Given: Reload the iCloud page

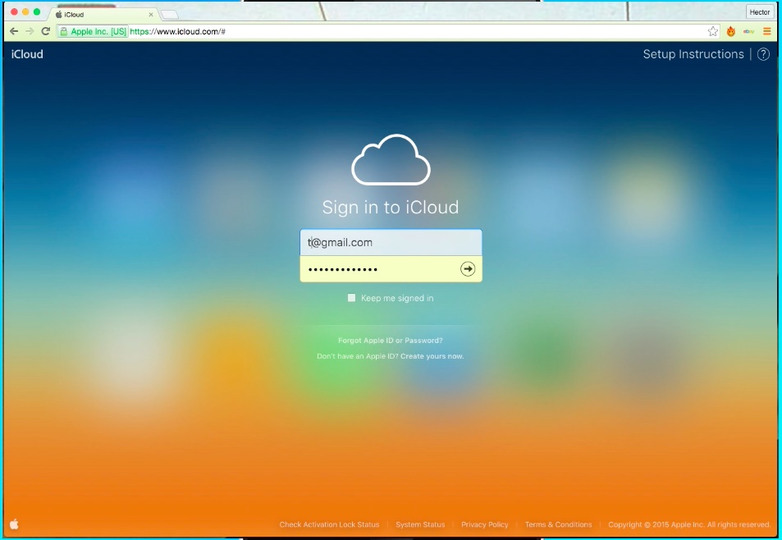Looking at the screenshot, I should click(x=46, y=31).
